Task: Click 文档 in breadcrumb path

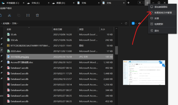Action: click(14, 23)
